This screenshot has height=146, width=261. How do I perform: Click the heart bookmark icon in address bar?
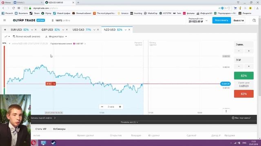pyautogui.click(x=229, y=8)
